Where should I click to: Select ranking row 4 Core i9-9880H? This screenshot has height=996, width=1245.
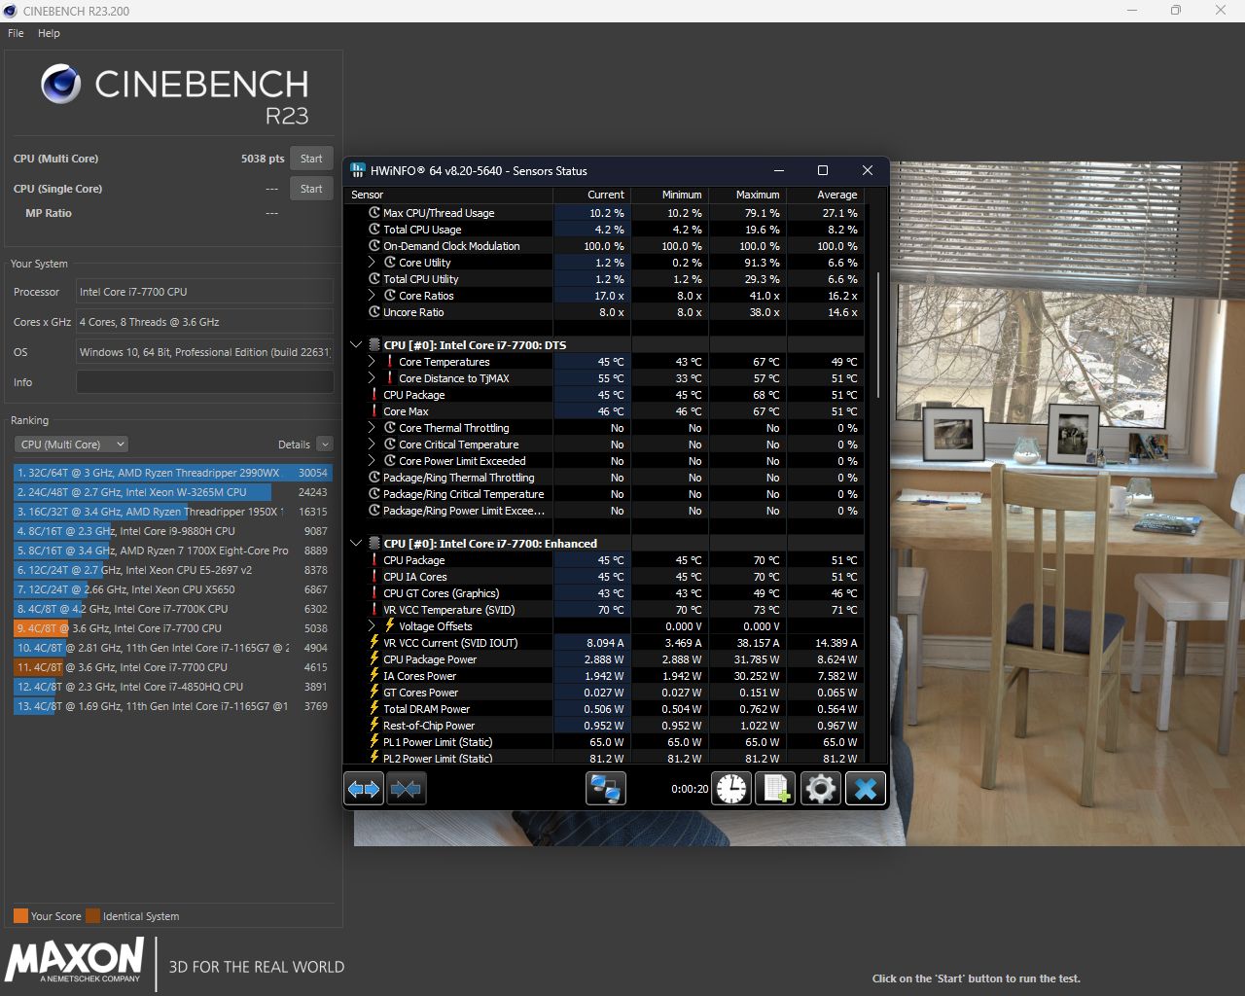(x=172, y=531)
